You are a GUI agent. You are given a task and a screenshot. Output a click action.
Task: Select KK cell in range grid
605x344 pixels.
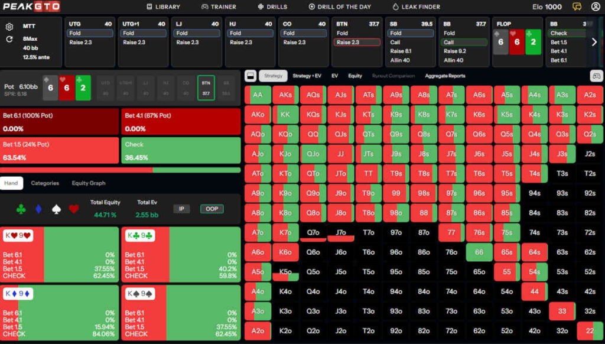285,114
